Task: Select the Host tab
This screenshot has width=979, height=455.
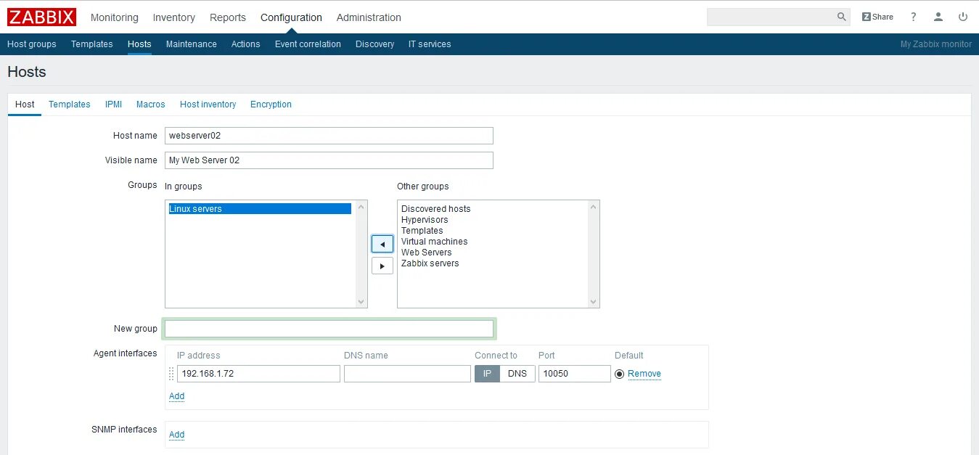Action: click(25, 104)
